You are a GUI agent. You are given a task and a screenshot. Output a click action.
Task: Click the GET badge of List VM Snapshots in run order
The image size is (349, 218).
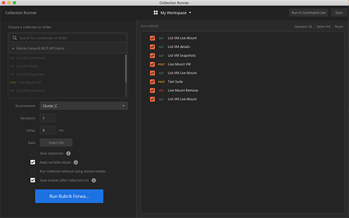[x=161, y=56]
